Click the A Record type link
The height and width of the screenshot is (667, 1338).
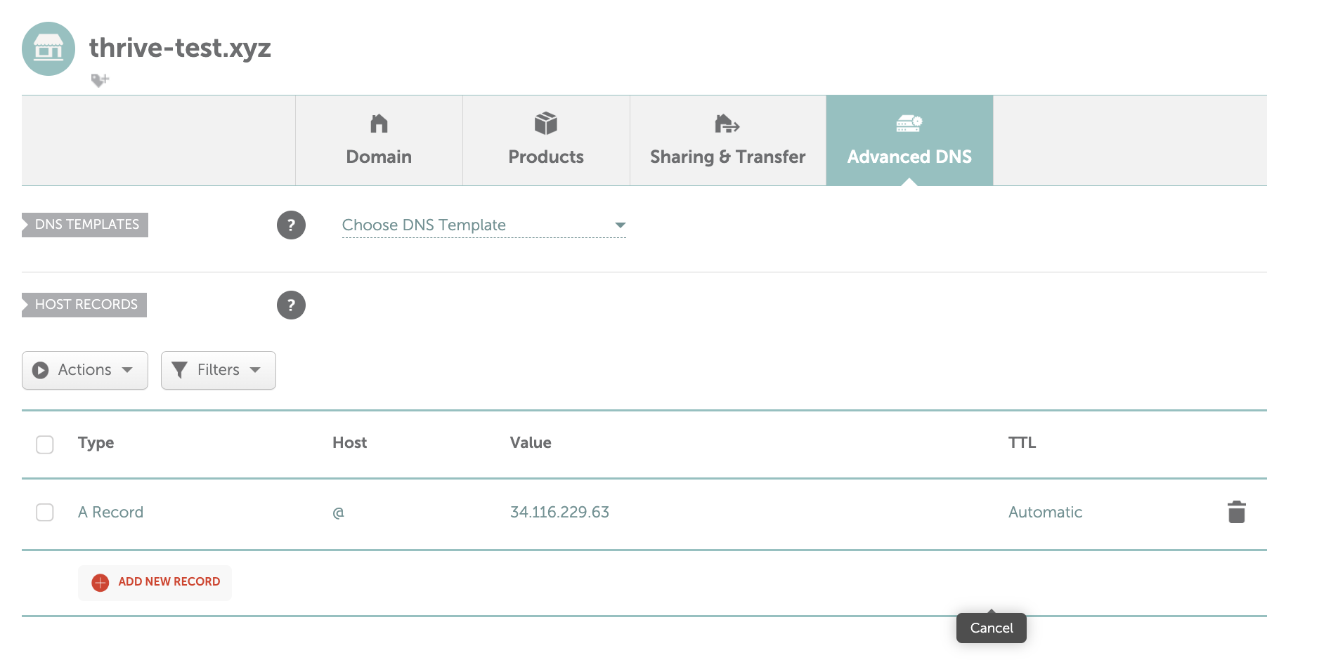110,512
